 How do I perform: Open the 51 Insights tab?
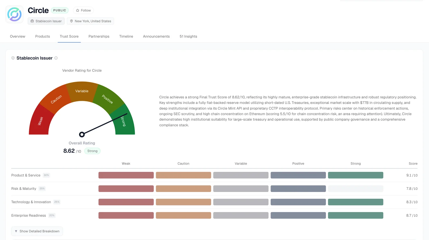(188, 36)
